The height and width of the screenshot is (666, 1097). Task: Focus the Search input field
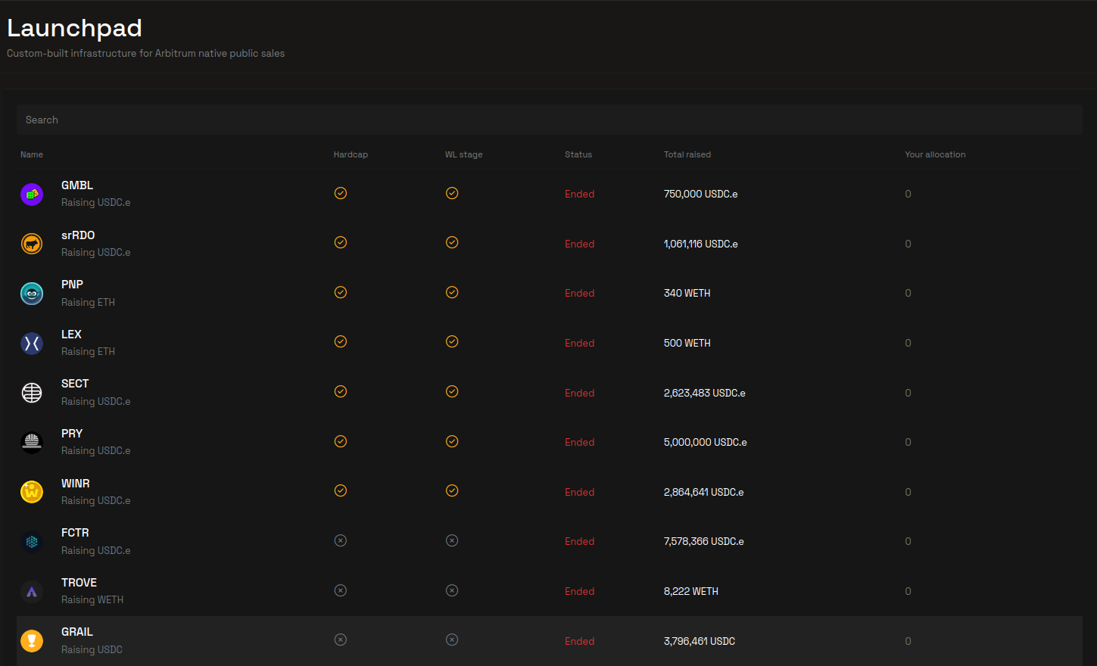click(x=550, y=120)
